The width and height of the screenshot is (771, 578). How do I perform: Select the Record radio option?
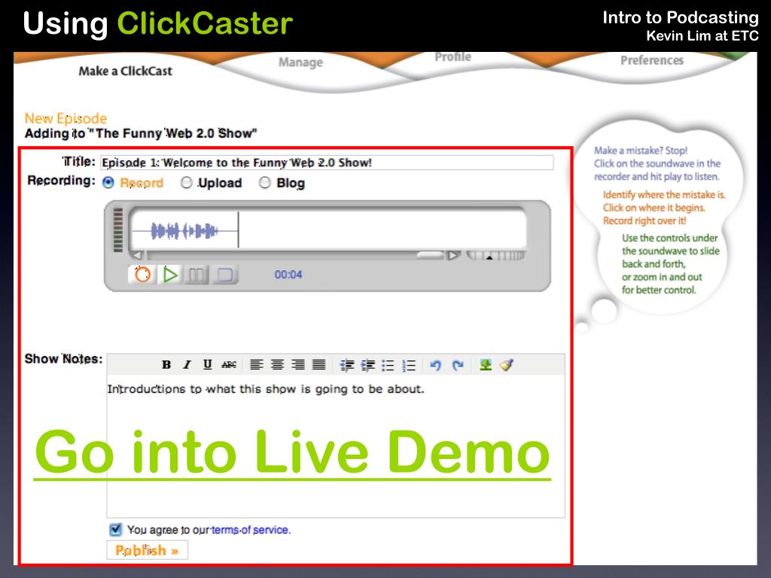(x=108, y=183)
